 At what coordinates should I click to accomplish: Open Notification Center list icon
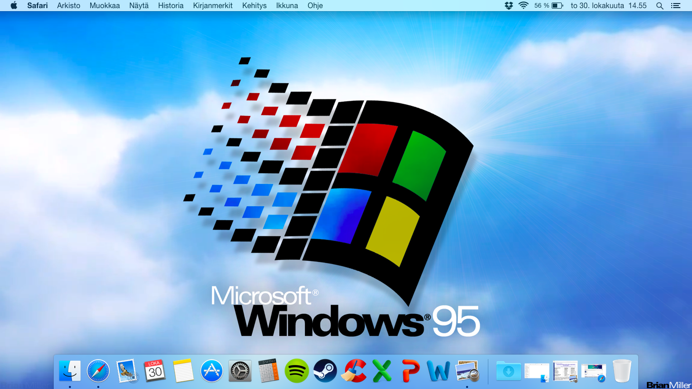pyautogui.click(x=675, y=6)
